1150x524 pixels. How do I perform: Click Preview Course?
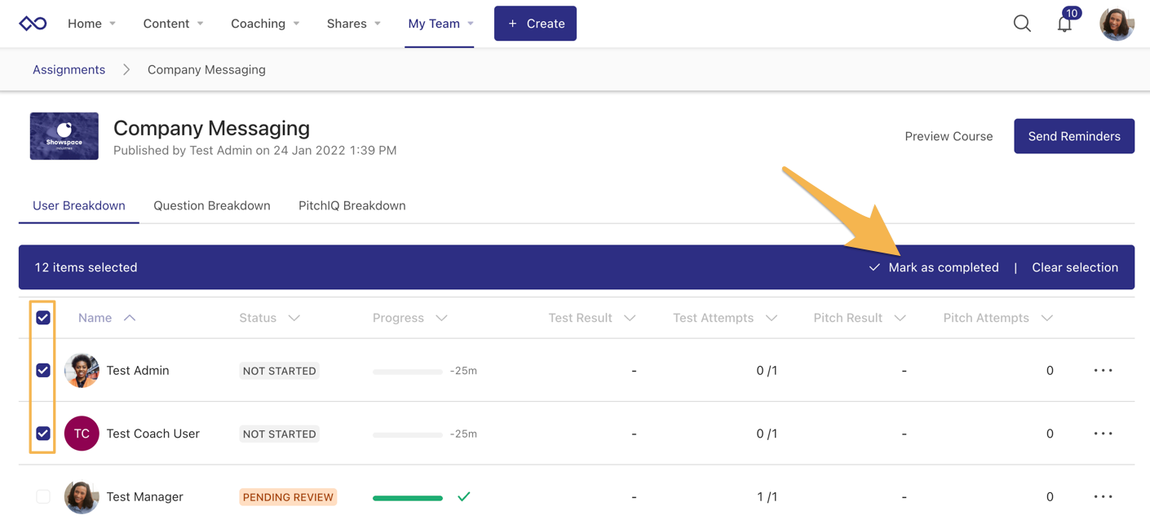(949, 136)
